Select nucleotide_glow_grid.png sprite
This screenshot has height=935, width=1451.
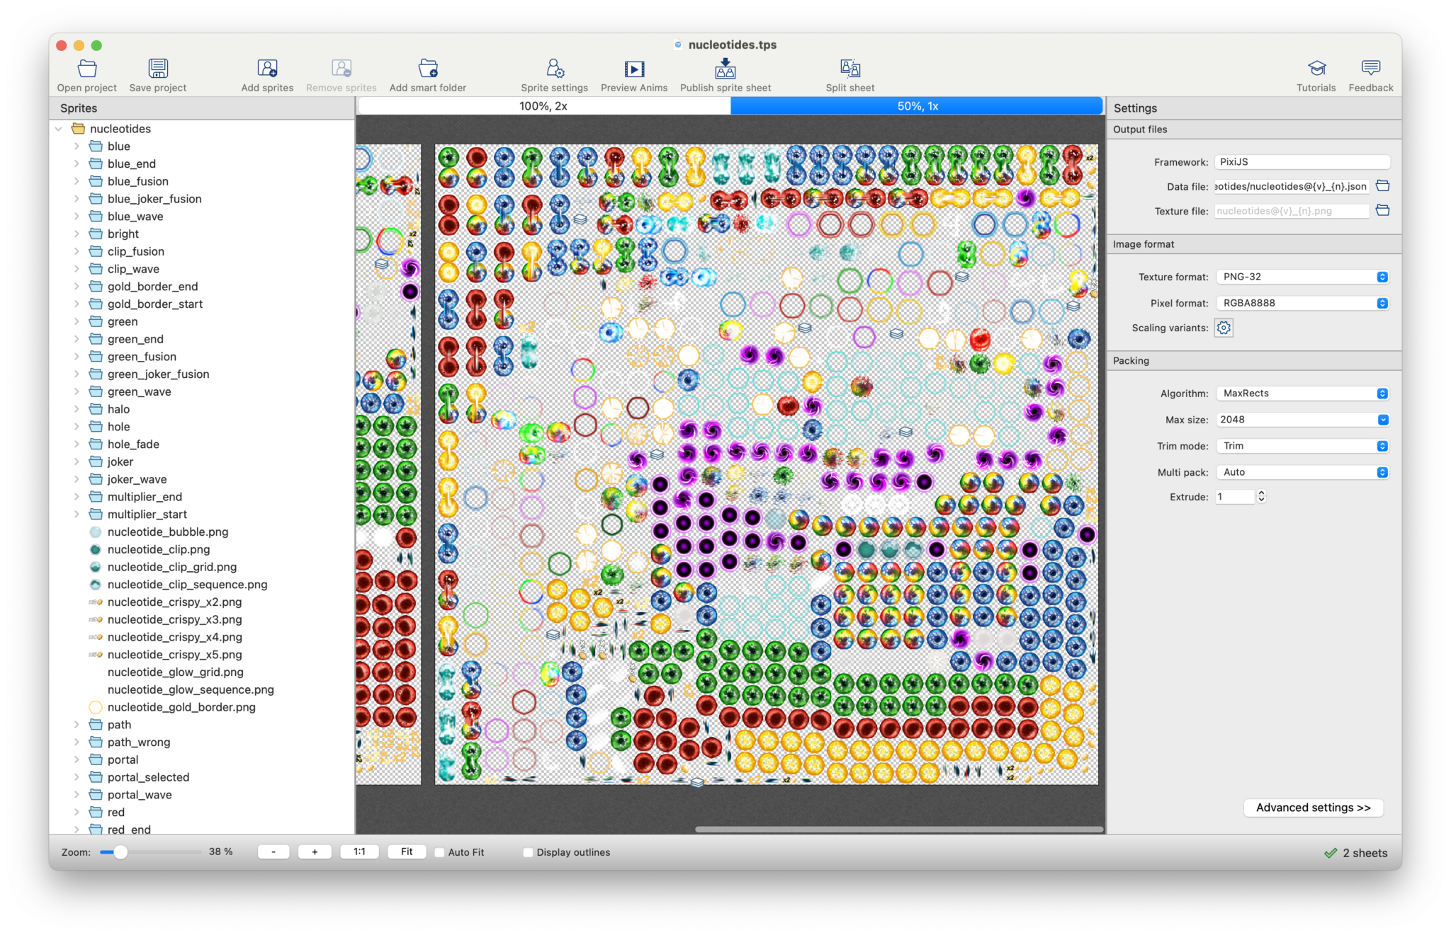175,672
